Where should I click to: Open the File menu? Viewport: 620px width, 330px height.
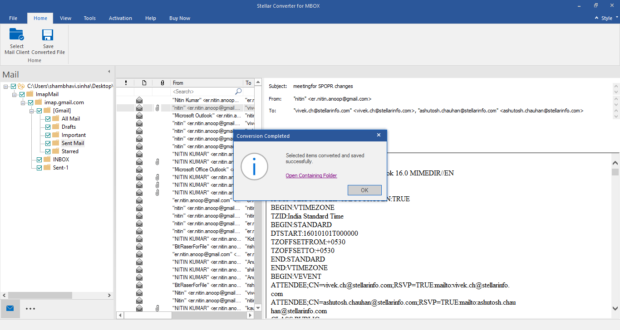(13, 18)
